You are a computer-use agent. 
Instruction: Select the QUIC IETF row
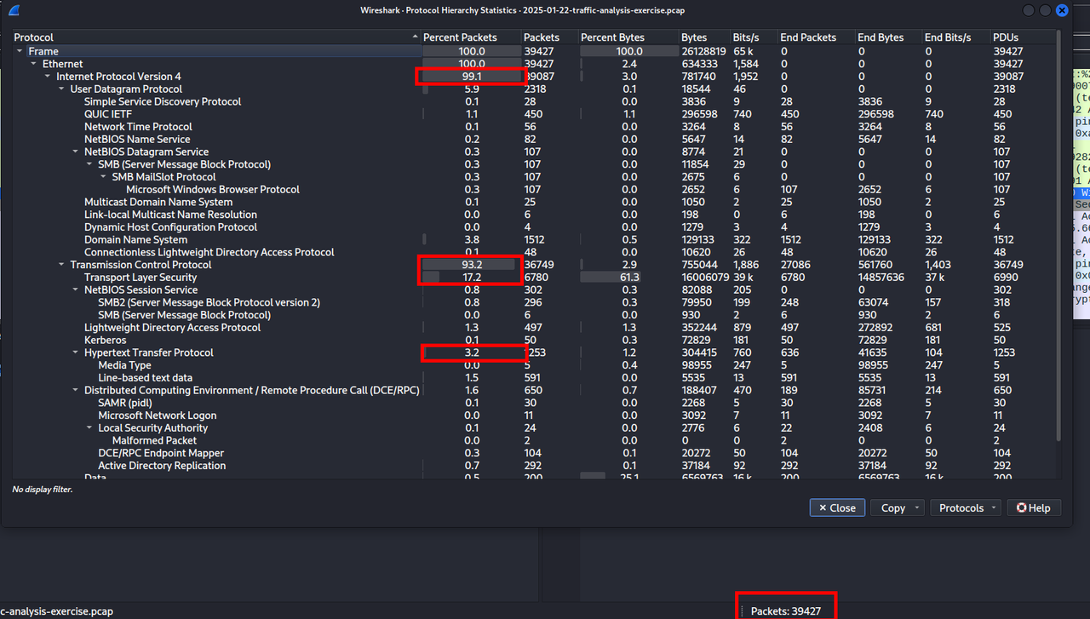tap(534, 114)
